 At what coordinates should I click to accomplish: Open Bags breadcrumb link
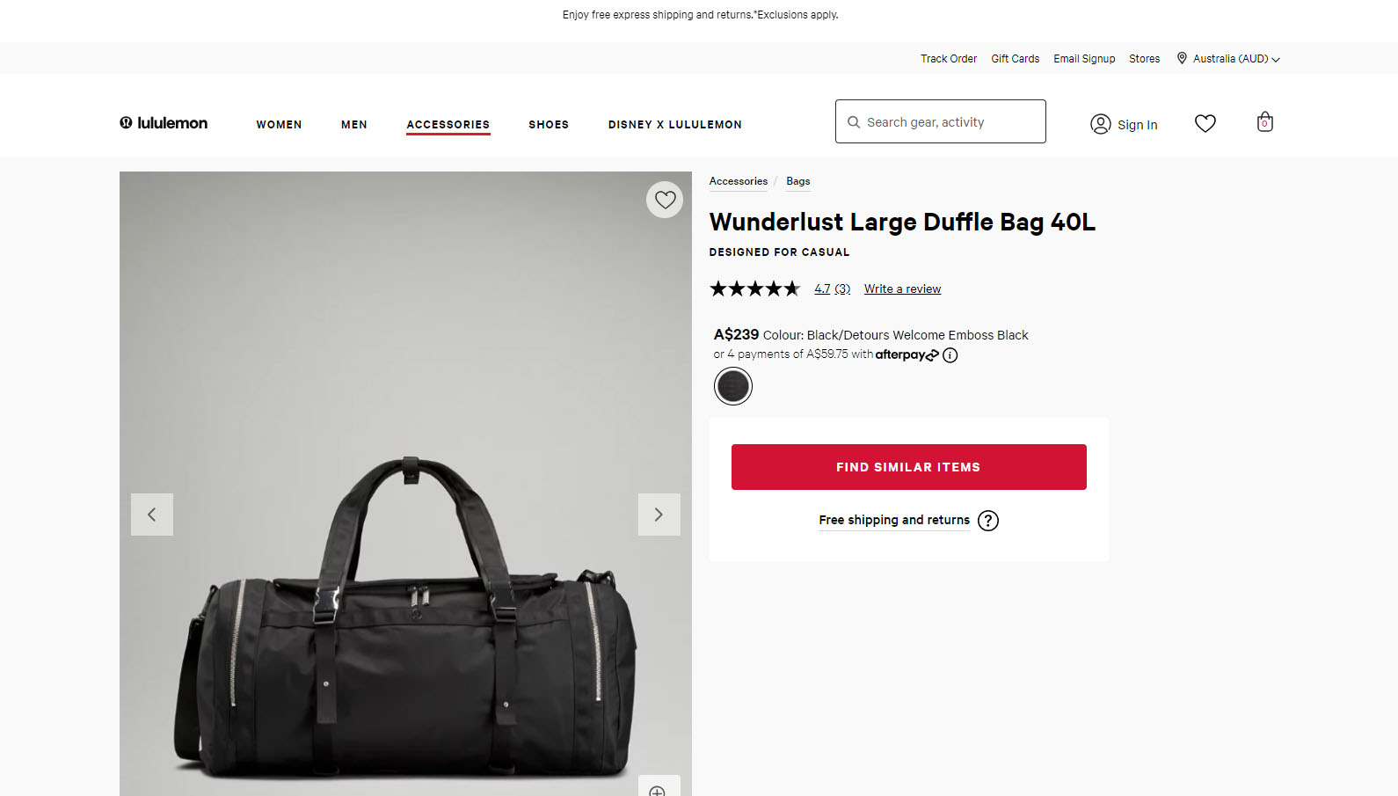(x=797, y=181)
